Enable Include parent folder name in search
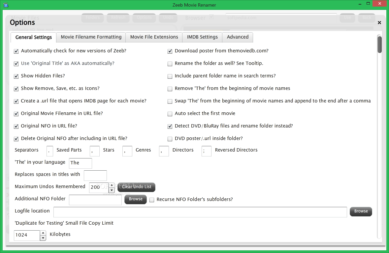Screen dimensions: 389x253 [170, 76]
